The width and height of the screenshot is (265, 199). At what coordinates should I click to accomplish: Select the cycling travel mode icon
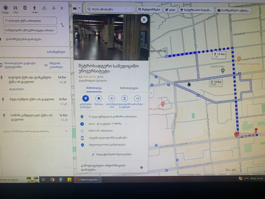44,8
